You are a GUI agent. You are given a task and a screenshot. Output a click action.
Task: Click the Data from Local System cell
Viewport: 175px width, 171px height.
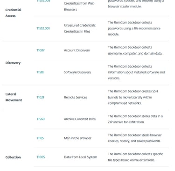[81, 157]
